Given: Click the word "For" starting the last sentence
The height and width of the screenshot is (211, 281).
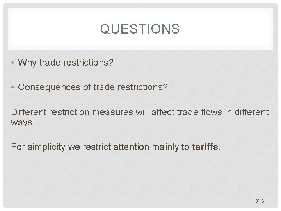Looking at the screenshot, I should tap(18, 147).
